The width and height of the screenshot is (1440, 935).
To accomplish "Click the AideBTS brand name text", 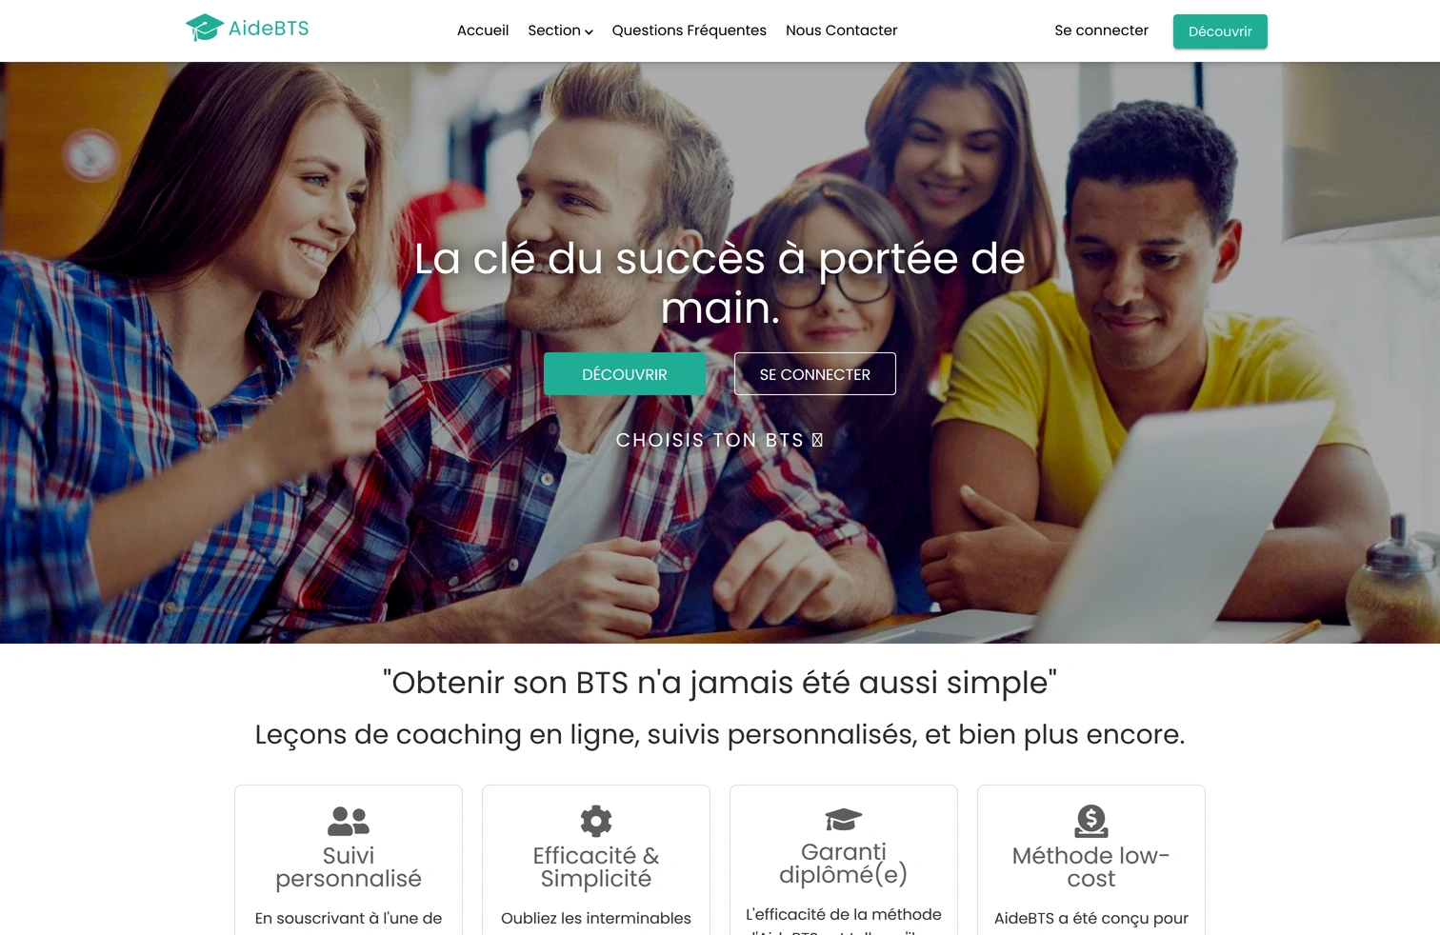I will coord(269,29).
